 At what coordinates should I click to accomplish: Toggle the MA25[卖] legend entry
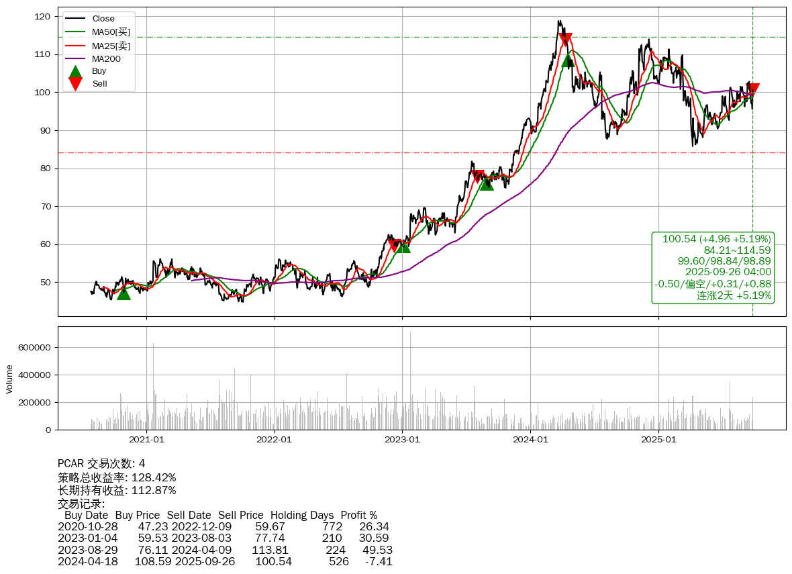point(111,46)
